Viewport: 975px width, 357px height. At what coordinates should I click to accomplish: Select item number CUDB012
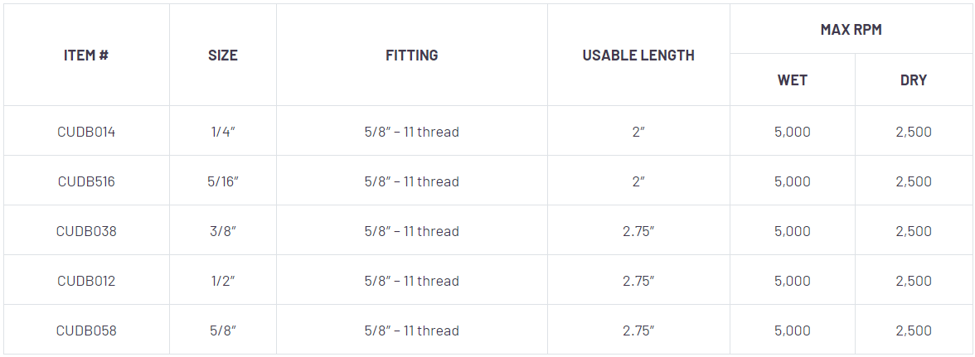(86, 281)
